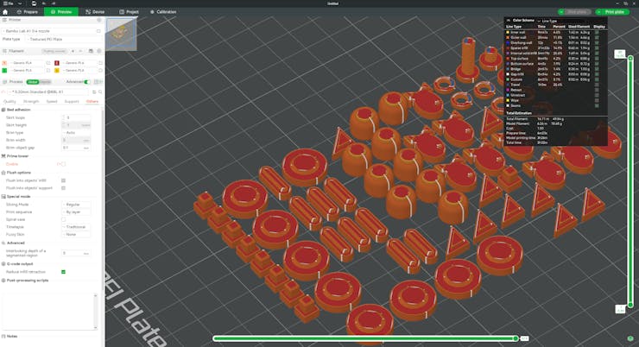Screen dimensions: 639x347
Task: Open process parameter table icon
Action: [97, 82]
